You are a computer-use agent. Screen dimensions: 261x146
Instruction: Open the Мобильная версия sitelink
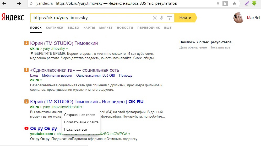click(x=57, y=76)
